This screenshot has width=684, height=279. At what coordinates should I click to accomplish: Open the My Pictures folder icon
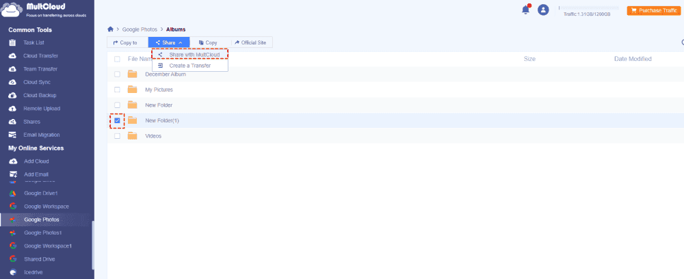[132, 90]
